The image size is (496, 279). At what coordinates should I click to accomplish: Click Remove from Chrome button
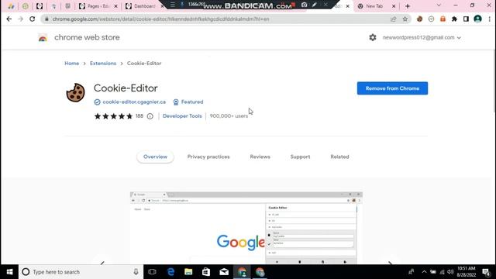click(x=392, y=88)
